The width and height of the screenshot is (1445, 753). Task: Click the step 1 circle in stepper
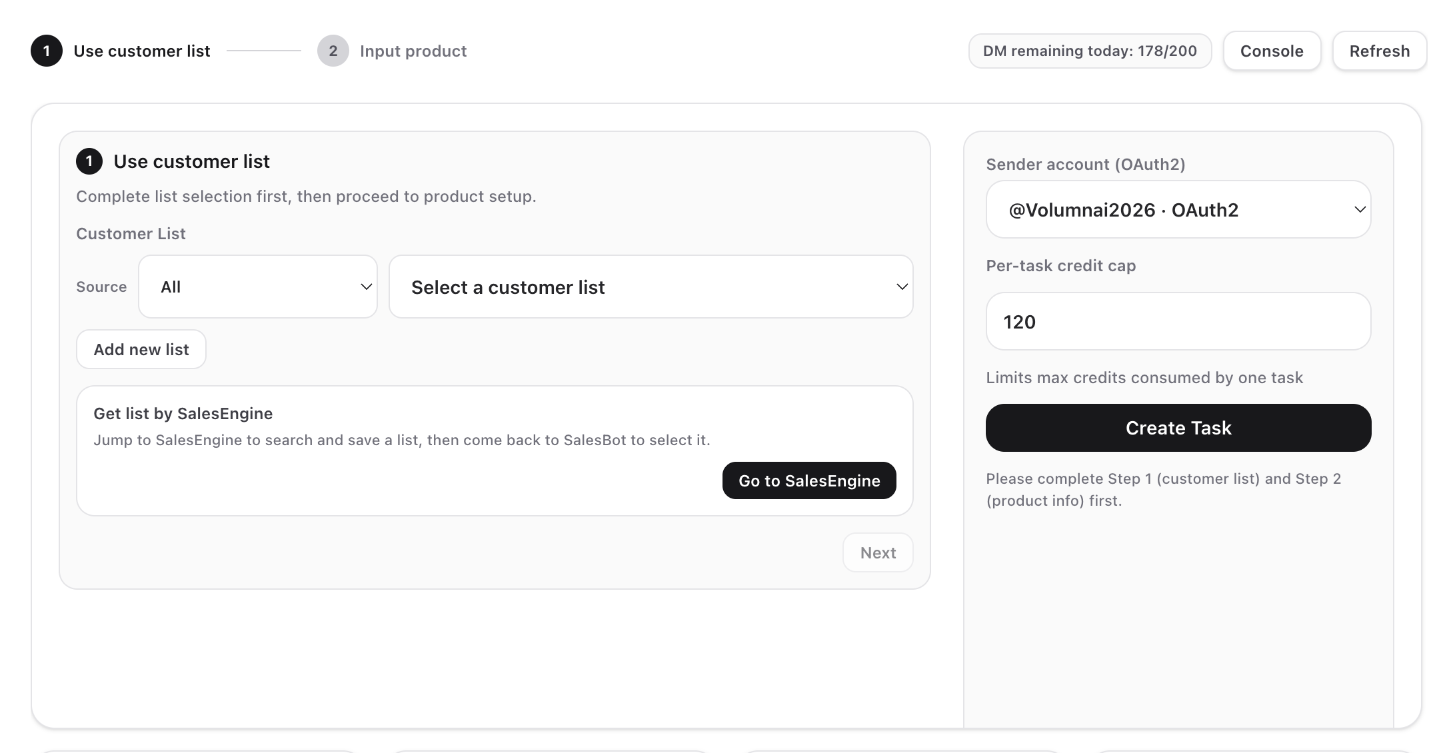pyautogui.click(x=47, y=51)
